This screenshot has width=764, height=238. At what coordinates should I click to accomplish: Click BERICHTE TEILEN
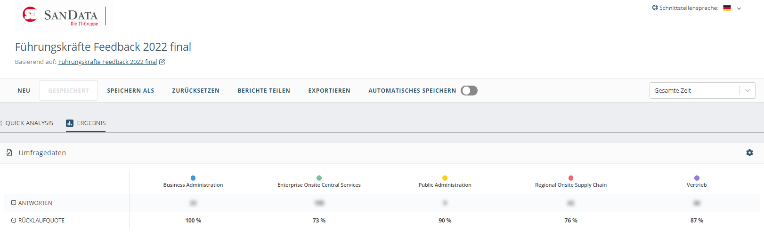coord(264,90)
